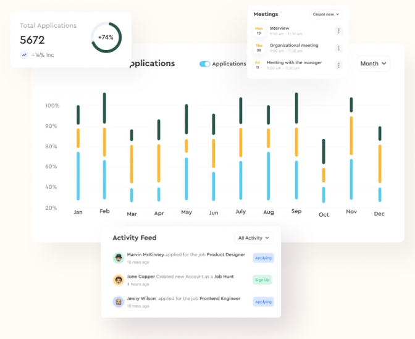Click the Oct dark green bar segment
415x339 pixels.
pos(324,151)
